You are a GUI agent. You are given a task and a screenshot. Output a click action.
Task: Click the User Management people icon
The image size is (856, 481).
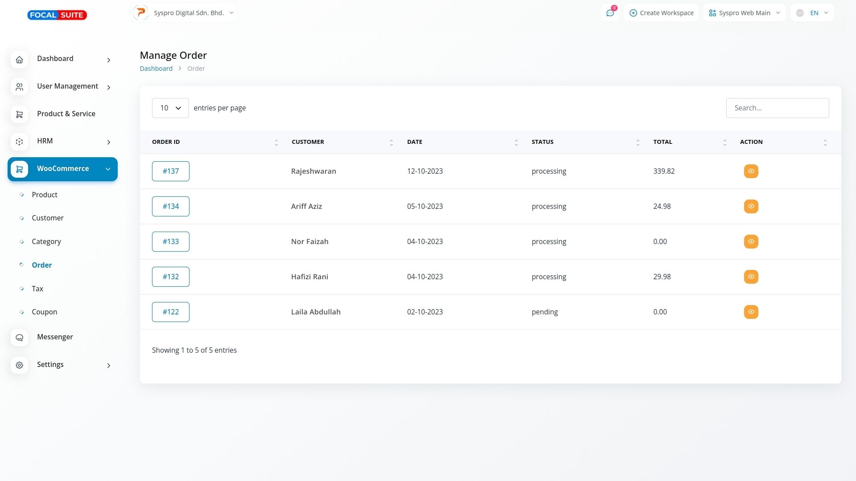coord(19,87)
